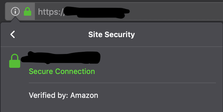The height and width of the screenshot is (112, 223).
Task: Click the word Connection in green status text
Action: coord(75,71)
